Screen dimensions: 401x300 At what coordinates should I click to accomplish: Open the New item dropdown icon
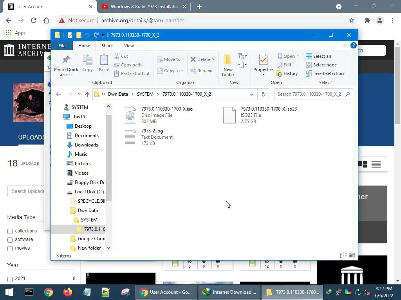pos(242,56)
